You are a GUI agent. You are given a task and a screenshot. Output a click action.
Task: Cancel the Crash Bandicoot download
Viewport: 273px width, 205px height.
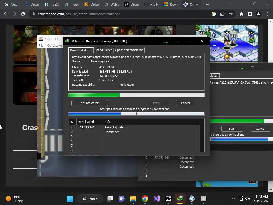(186, 103)
